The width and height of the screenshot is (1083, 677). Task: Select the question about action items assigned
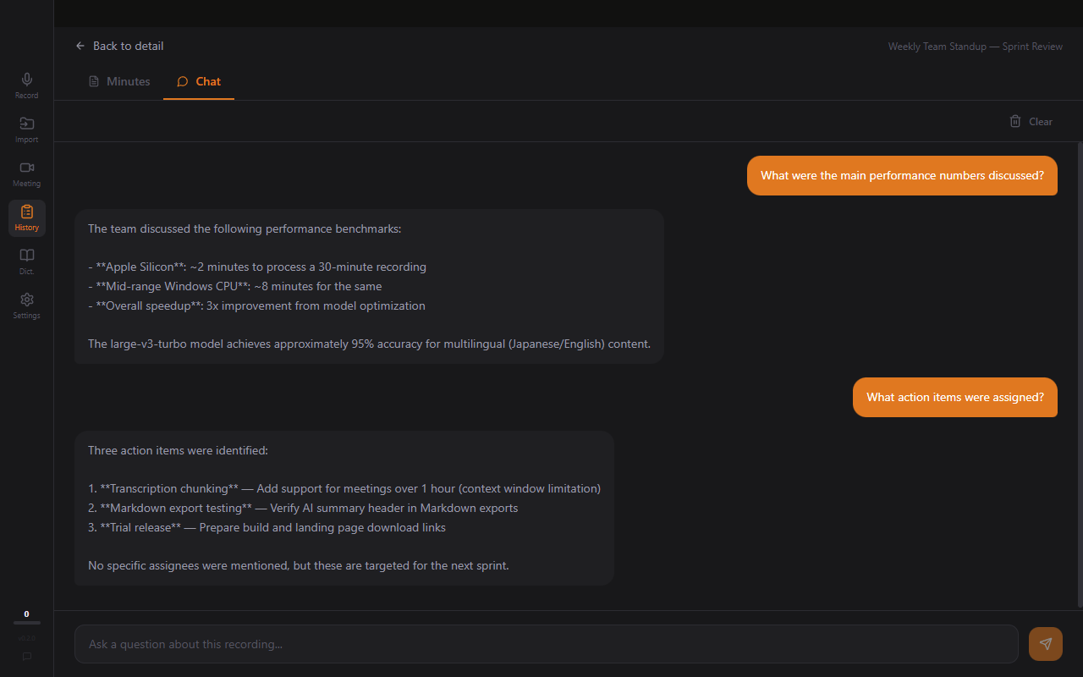pyautogui.click(x=954, y=397)
